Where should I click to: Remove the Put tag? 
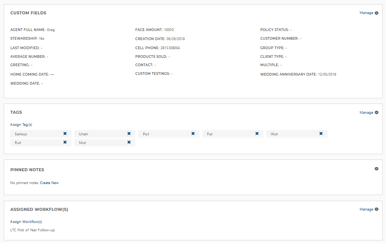tap(193, 133)
